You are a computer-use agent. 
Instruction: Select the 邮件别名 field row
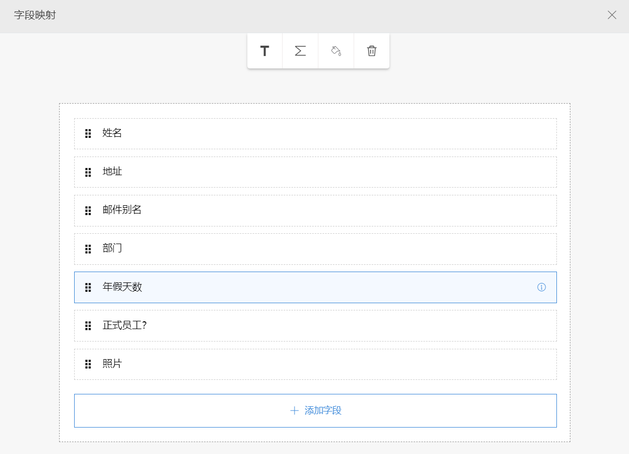(x=315, y=210)
